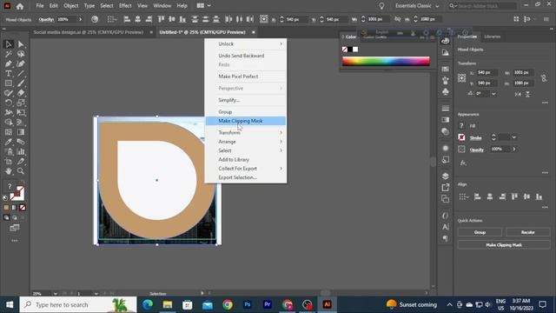556x313 pixels.
Task: Open stroke weight dropdown in Appearance
Action: tap(513, 137)
